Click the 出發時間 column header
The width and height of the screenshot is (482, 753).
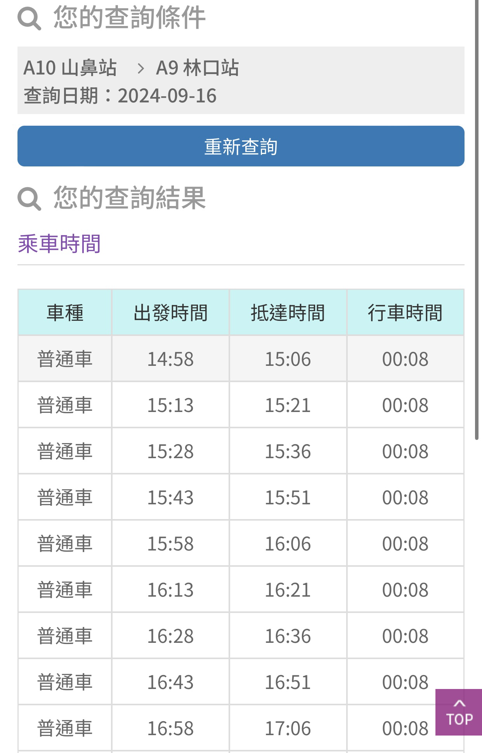coord(170,312)
